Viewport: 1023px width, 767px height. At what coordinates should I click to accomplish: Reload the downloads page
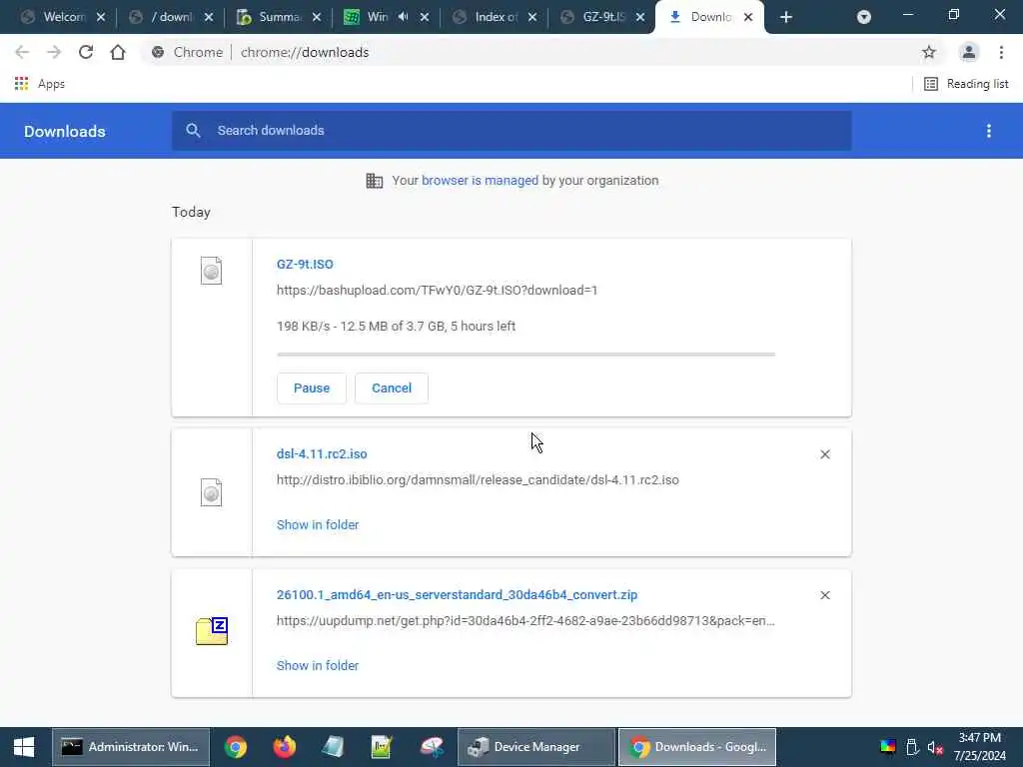tap(86, 52)
